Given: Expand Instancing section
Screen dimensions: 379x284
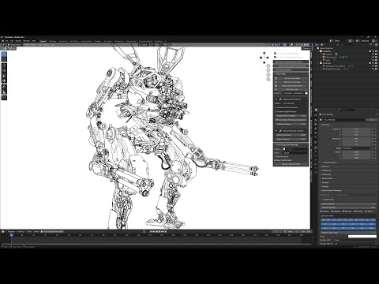Looking at the screenshot, I should tap(326, 174).
